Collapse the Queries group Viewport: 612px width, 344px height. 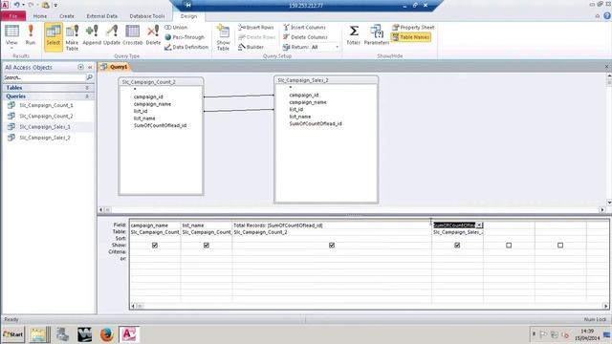87,97
